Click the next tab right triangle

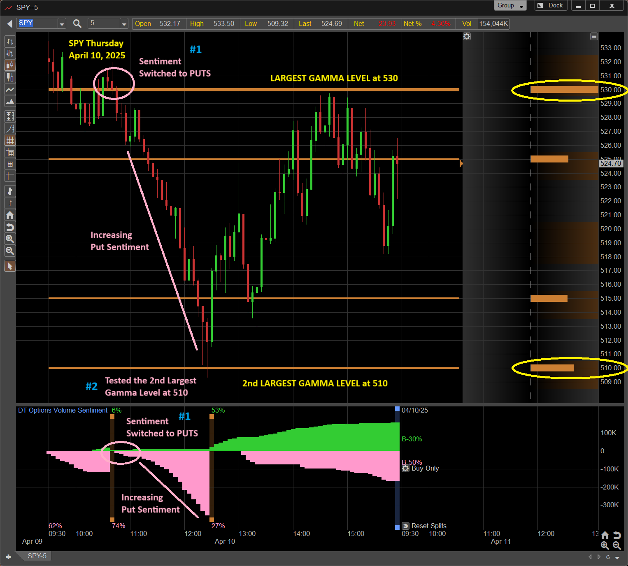(599, 557)
